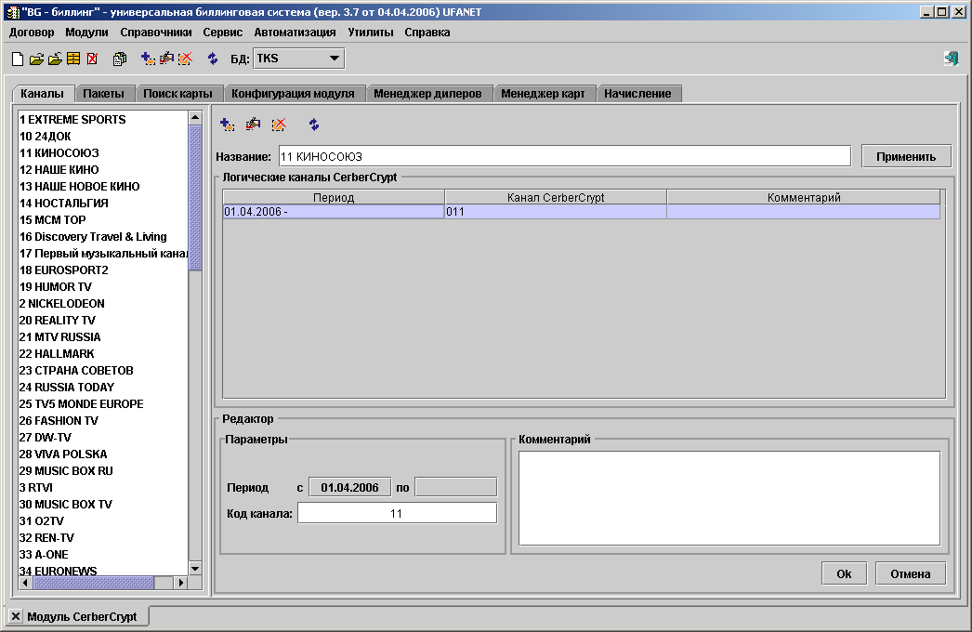Open the БД database dropdown showing TKS
Screen dimensions: 972x632
297,59
